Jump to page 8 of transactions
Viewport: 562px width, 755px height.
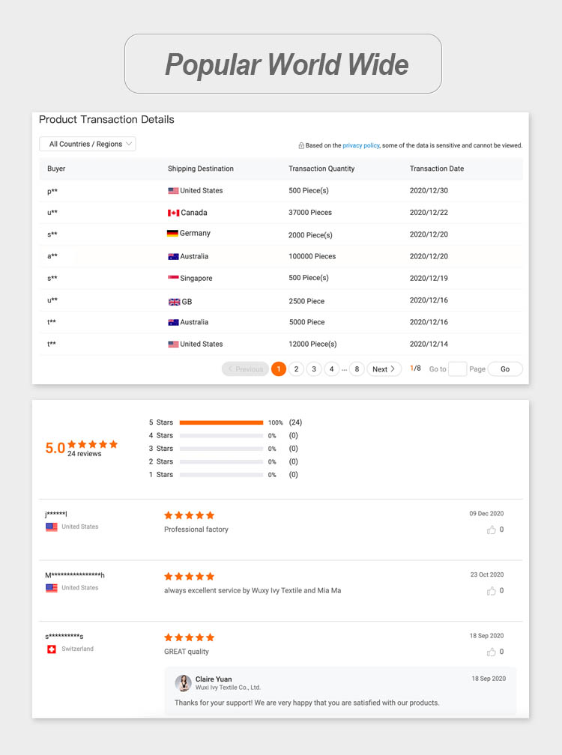tap(357, 369)
